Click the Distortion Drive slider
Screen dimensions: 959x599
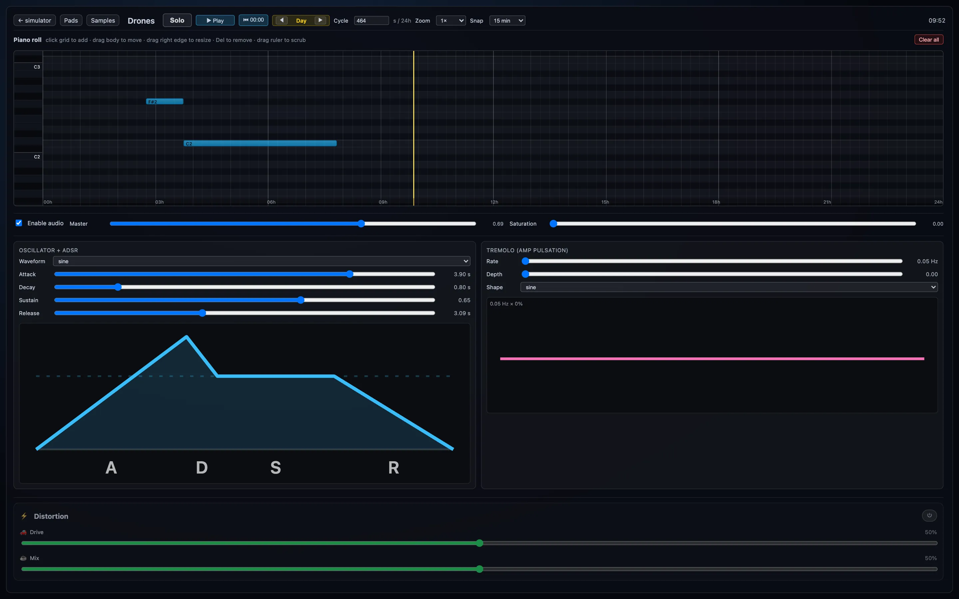click(479, 543)
